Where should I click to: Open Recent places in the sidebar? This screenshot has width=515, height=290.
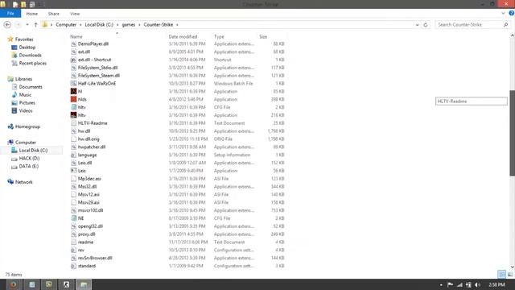click(x=32, y=63)
